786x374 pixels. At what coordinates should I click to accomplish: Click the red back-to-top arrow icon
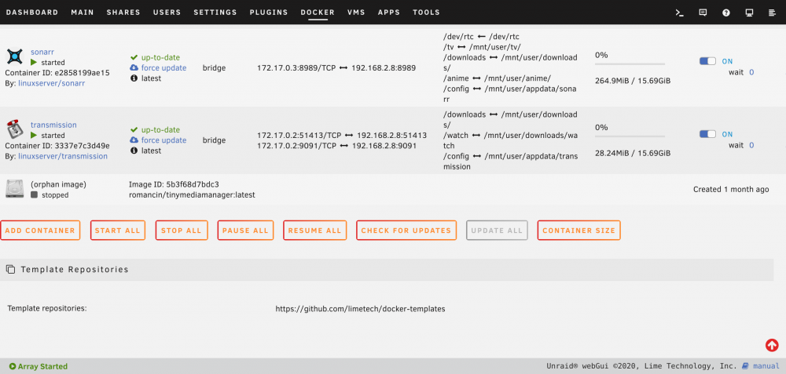772,345
